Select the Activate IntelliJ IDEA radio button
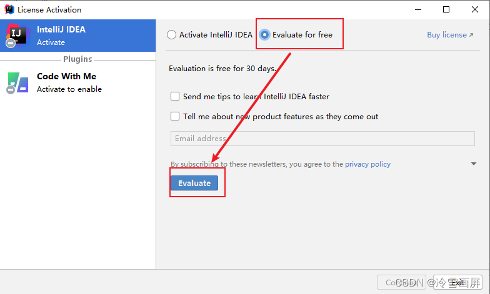This screenshot has height=294, width=490. coord(171,35)
